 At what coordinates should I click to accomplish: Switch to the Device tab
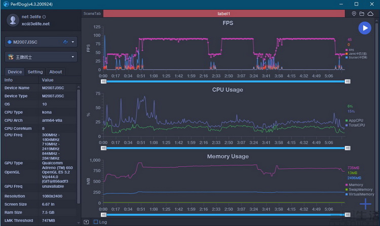15,72
